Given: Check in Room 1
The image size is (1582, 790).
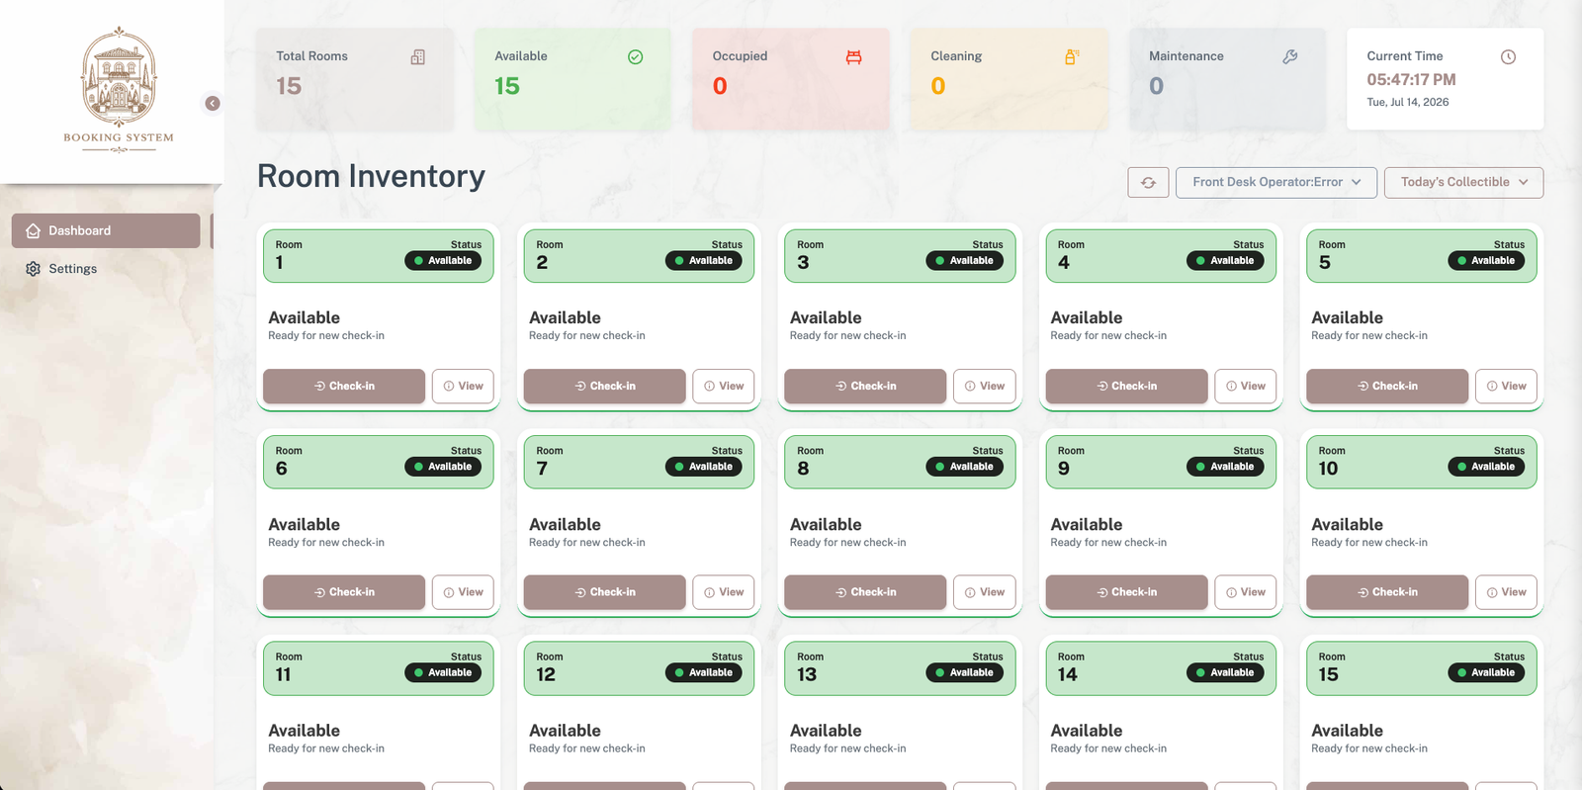Looking at the screenshot, I should (x=344, y=386).
